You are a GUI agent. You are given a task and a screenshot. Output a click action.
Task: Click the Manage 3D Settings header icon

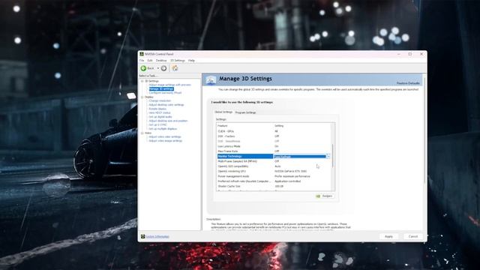point(211,80)
